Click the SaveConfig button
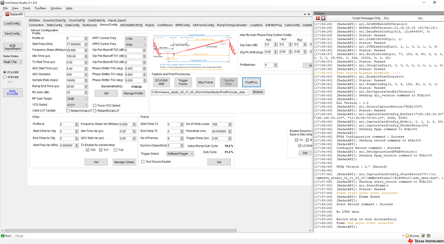The height and width of the screenshot is (244, 444). pyautogui.click(x=12, y=34)
